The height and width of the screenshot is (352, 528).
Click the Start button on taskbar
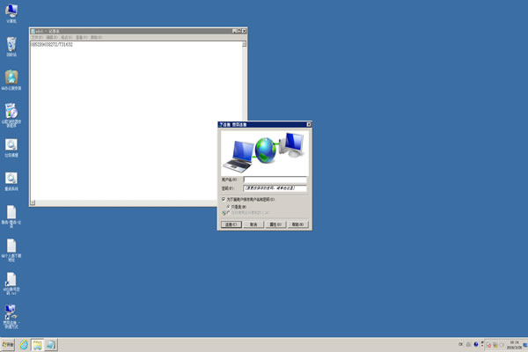pyautogui.click(x=8, y=344)
